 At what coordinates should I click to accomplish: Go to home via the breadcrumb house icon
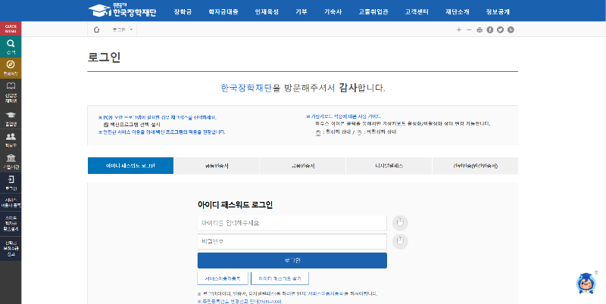(97, 29)
